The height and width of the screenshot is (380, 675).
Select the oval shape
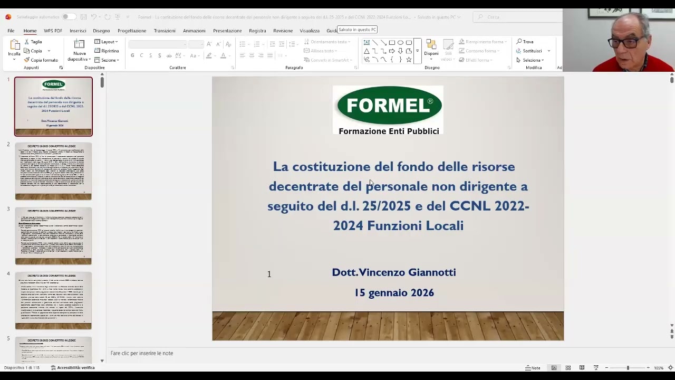click(400, 43)
